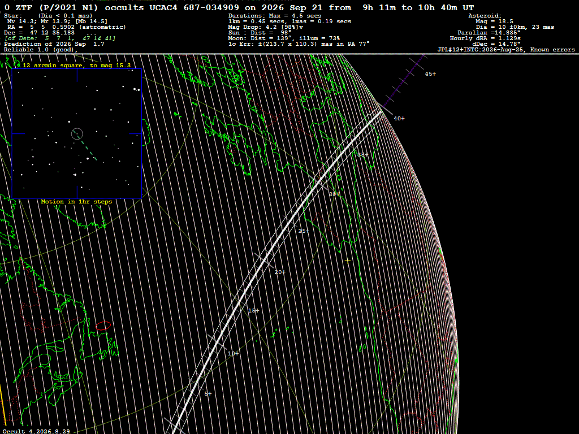The height and width of the screenshot is (434, 579).
Task: Click the circled target star in finder chart
Action: 77,133
